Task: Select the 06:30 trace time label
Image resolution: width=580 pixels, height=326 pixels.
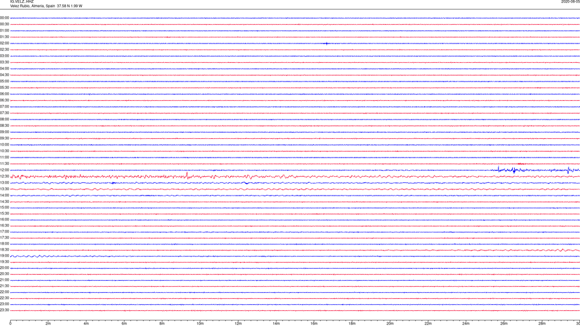Action: pyautogui.click(x=4, y=100)
